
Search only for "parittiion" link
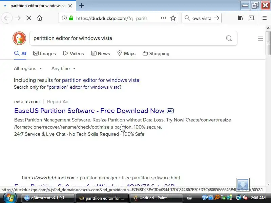tap(67, 87)
